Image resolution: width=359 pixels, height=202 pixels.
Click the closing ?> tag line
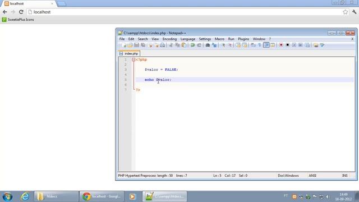[x=138, y=90]
